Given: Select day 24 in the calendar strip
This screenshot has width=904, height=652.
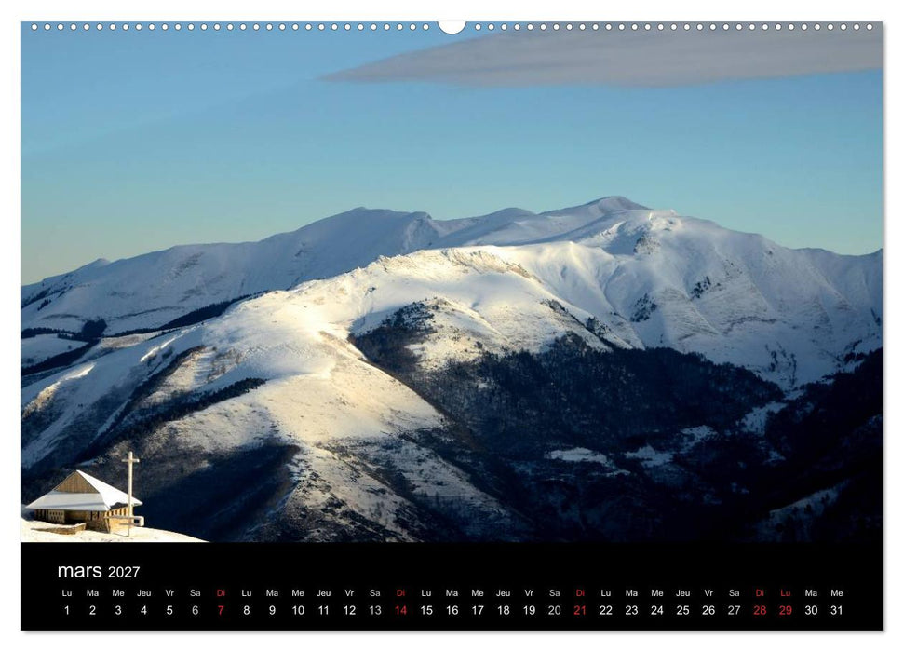Looking at the screenshot, I should pos(657,610).
